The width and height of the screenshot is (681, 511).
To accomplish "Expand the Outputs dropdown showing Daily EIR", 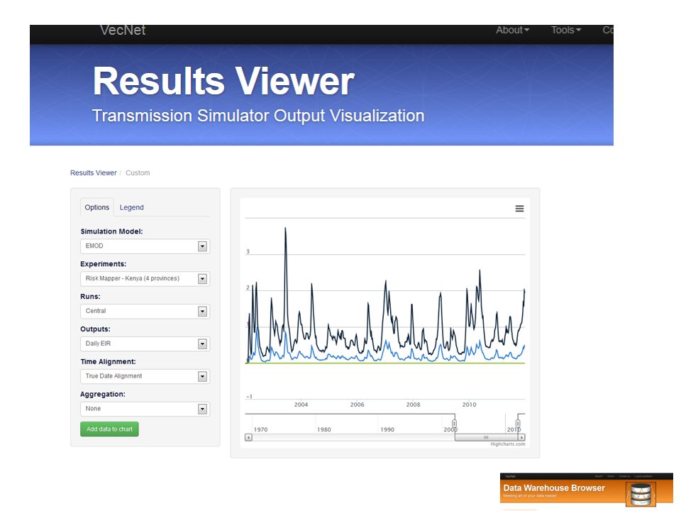I will tap(145, 344).
